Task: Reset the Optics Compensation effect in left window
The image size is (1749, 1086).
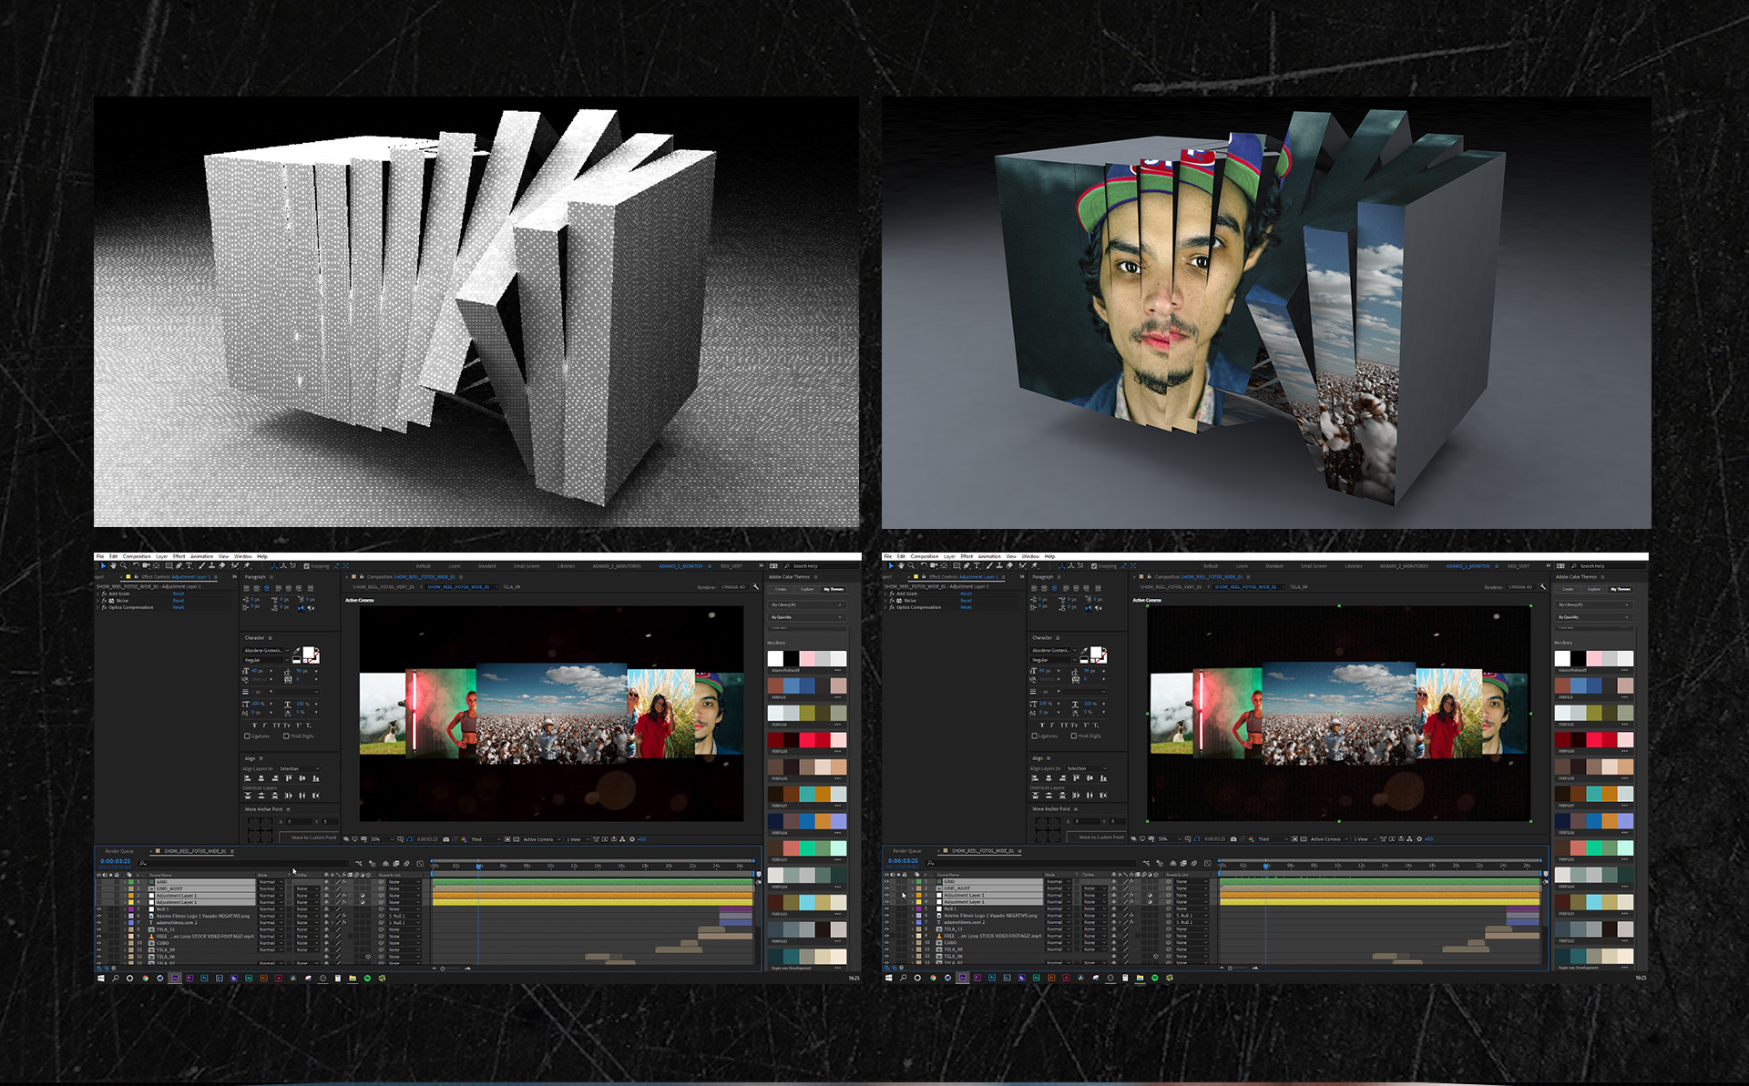Action: coord(179,607)
